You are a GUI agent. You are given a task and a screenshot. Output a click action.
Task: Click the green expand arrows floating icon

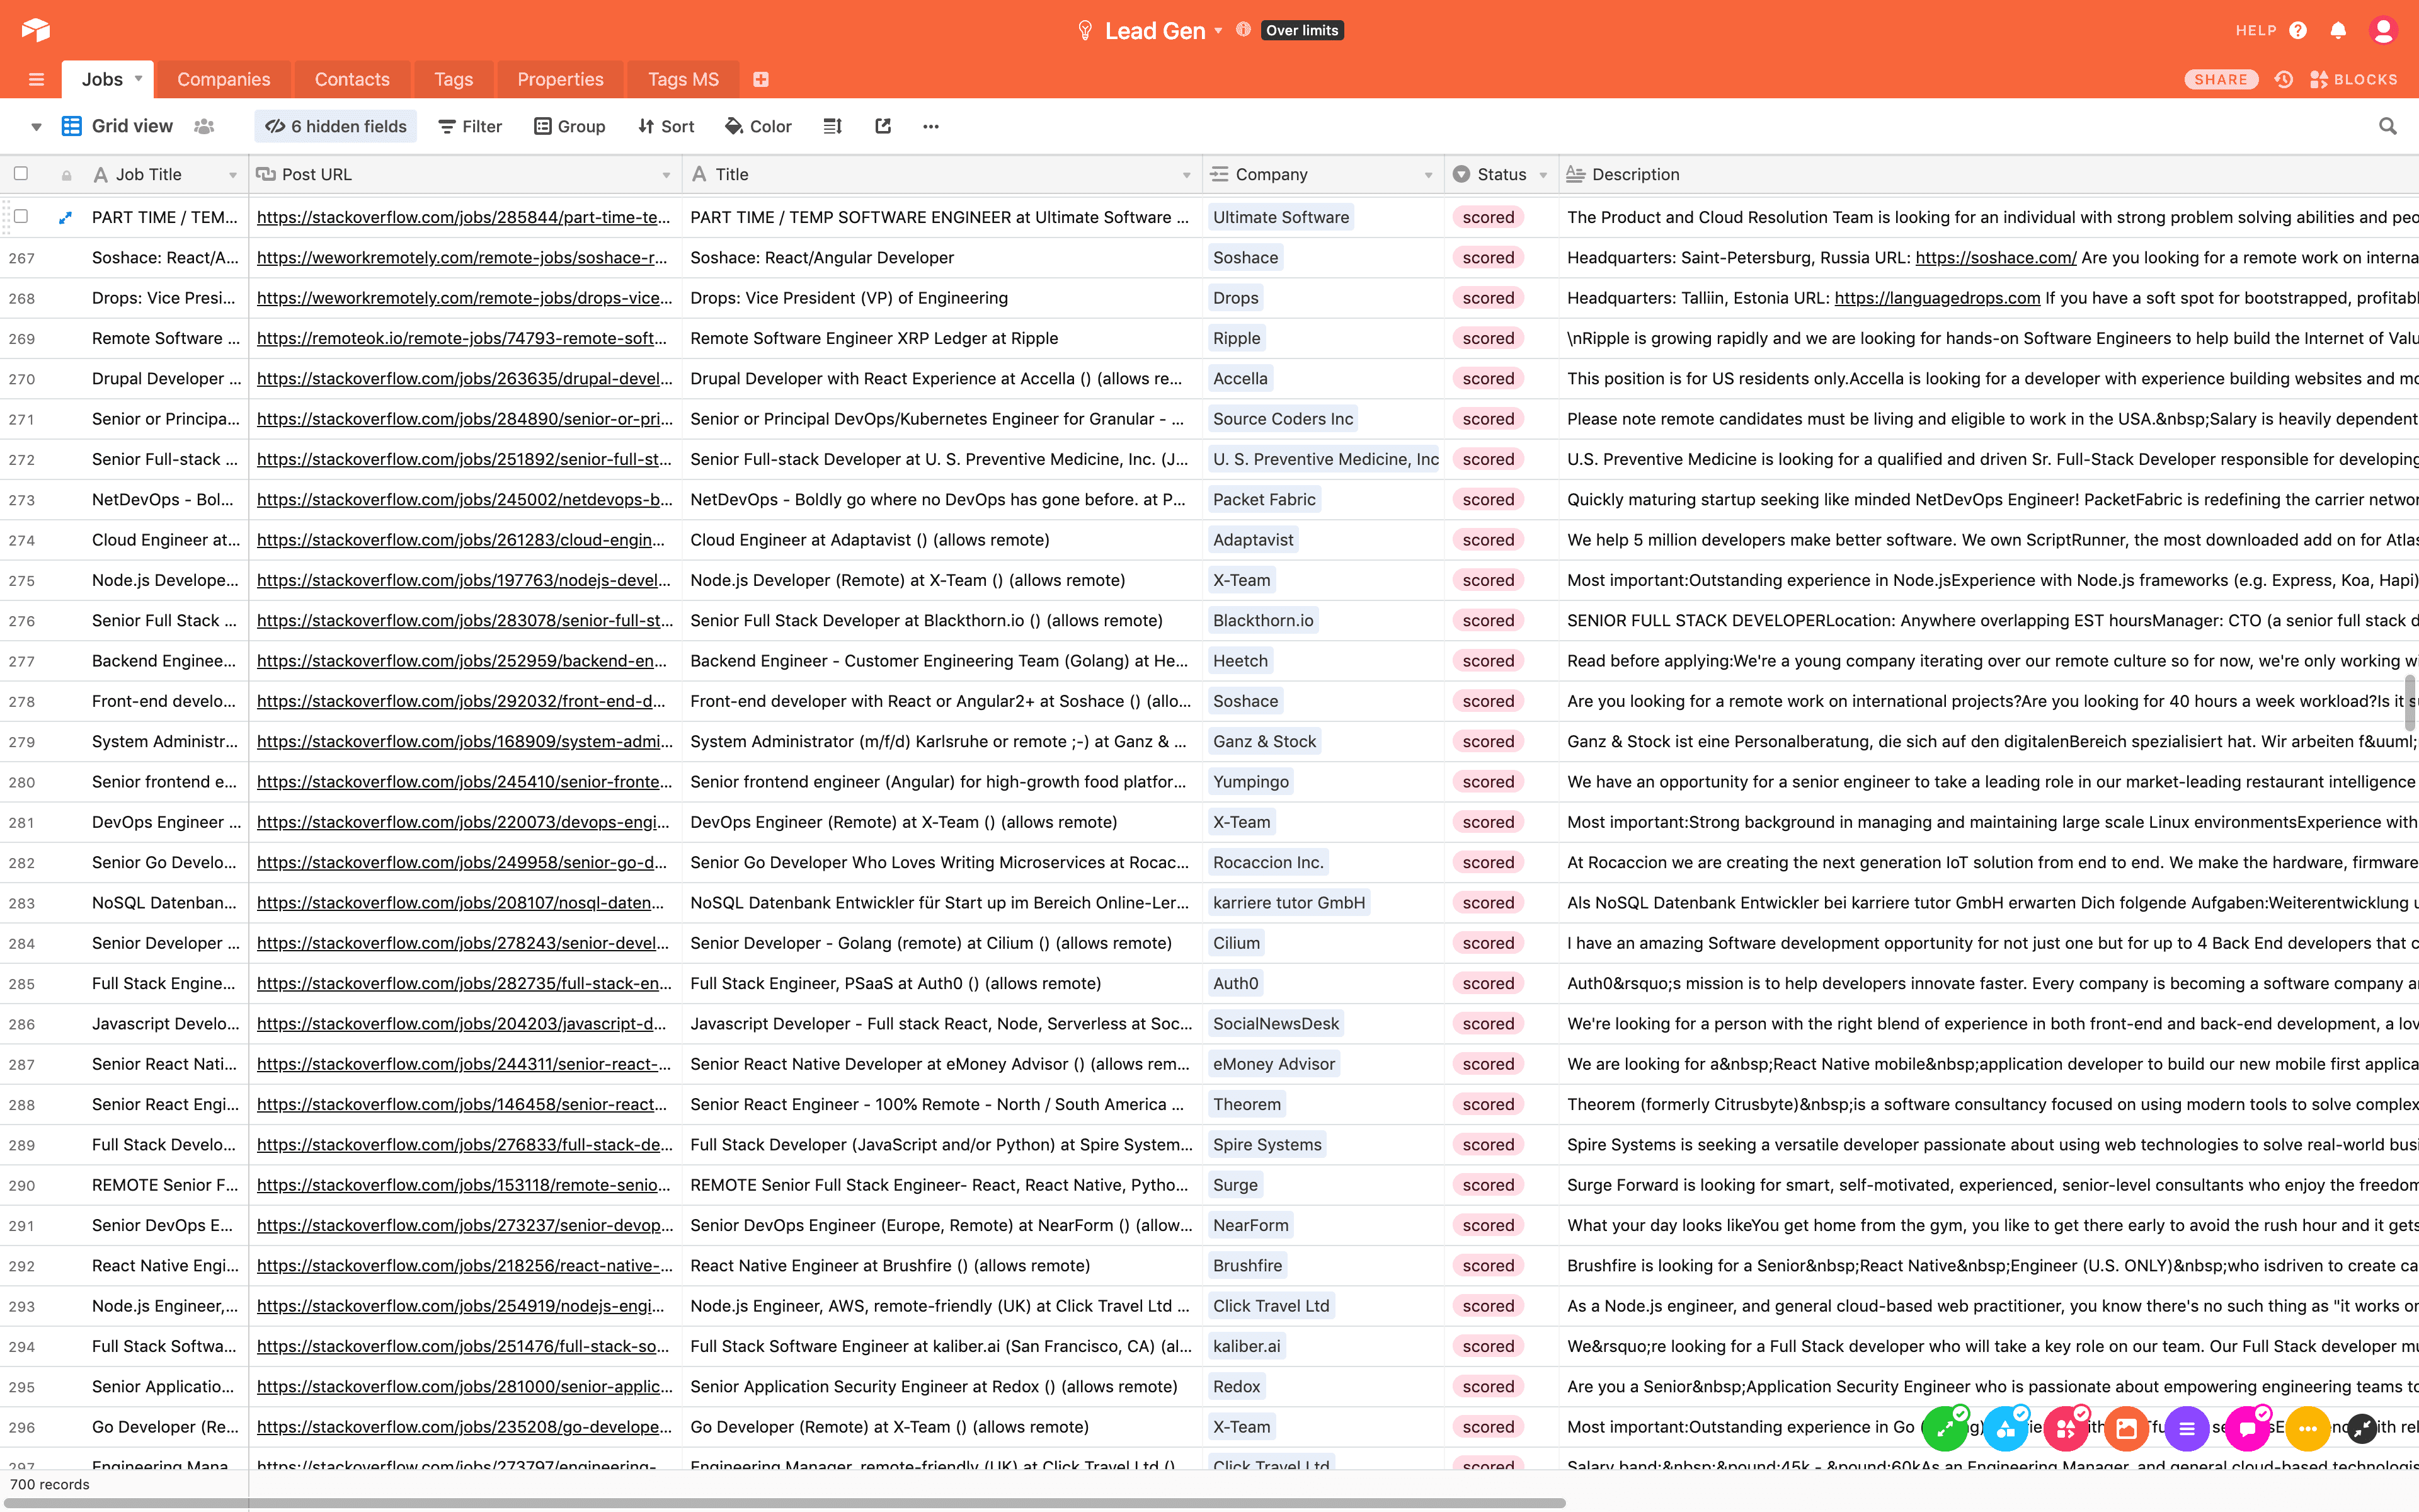tap(1945, 1428)
